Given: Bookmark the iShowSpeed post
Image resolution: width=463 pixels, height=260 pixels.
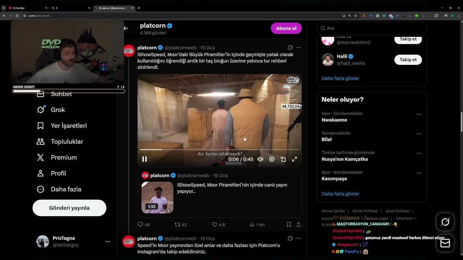Looking at the screenshot, I should pos(289,225).
